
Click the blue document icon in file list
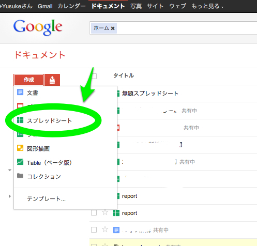(x=116, y=230)
